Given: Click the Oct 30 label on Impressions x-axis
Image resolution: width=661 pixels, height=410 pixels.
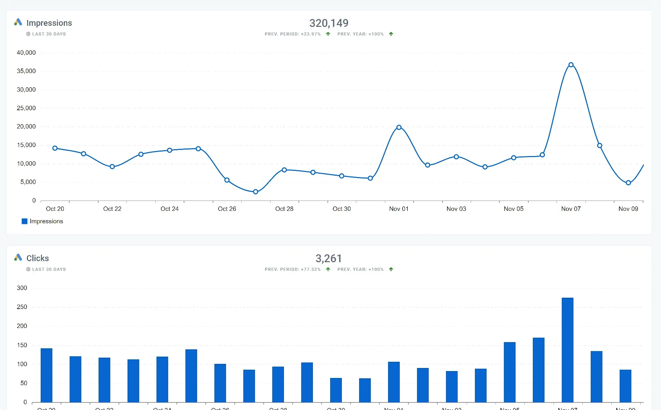Looking at the screenshot, I should point(342,209).
